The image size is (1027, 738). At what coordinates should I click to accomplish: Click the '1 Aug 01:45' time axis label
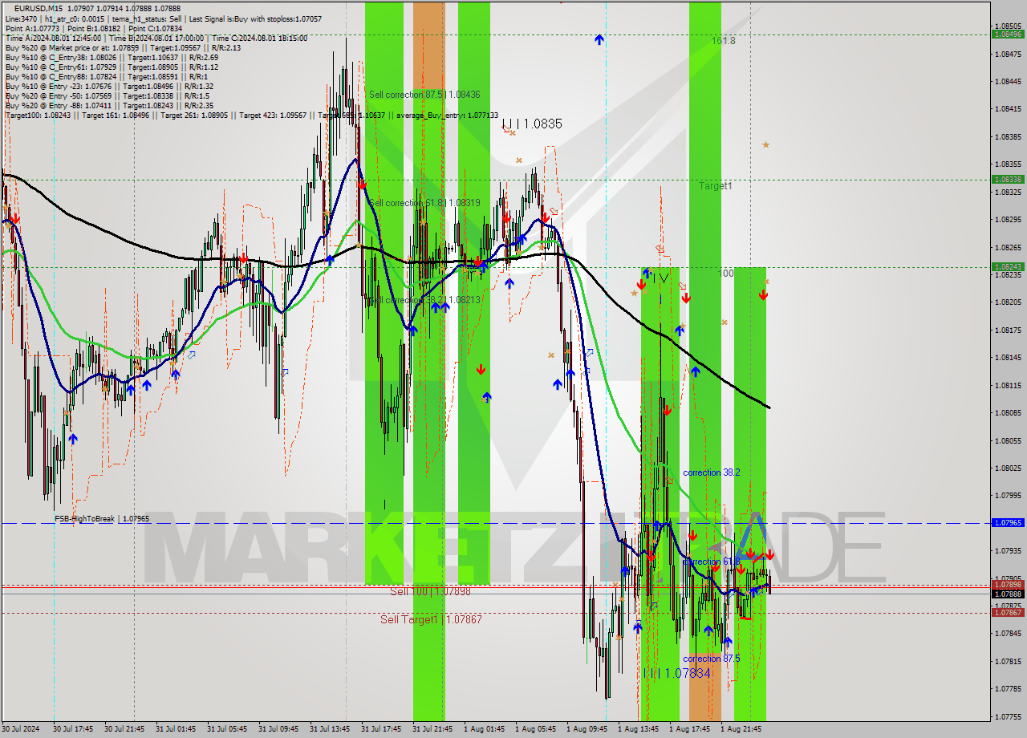(484, 729)
